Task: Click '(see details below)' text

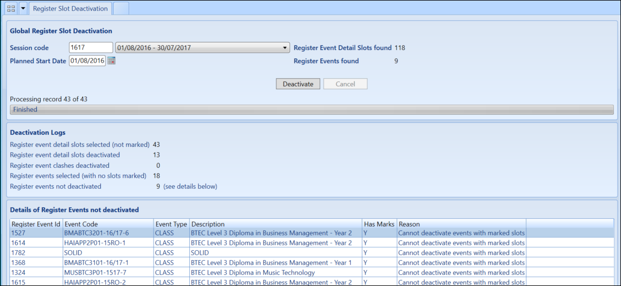Action: pos(190,186)
